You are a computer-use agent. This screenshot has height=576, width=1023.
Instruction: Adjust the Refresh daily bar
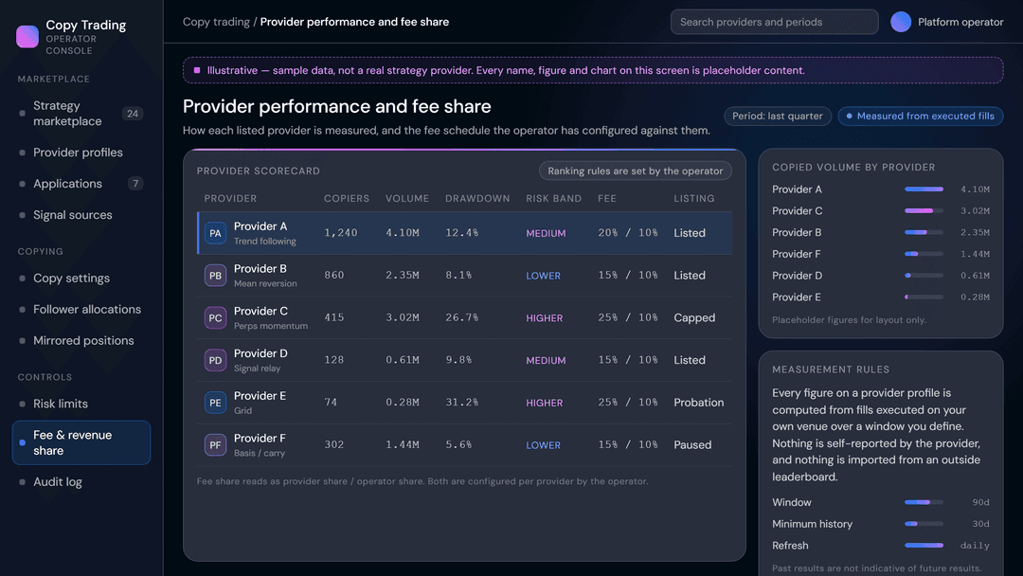[x=924, y=546]
